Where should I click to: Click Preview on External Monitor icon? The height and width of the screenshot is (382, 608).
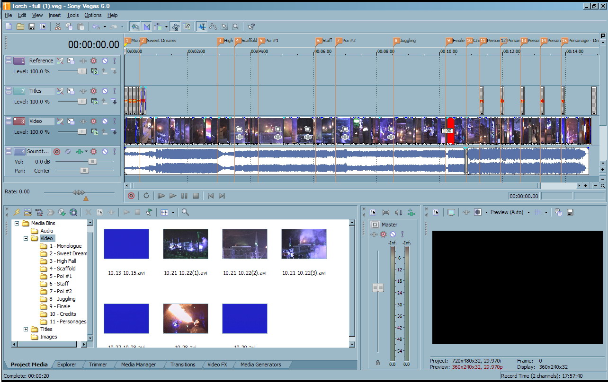point(451,213)
